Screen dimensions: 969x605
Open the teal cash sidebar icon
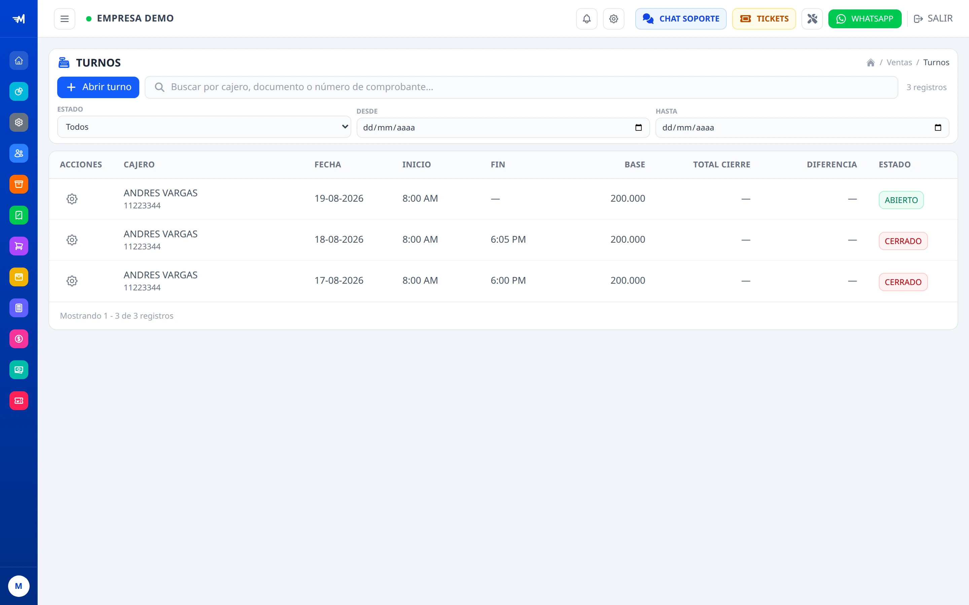[19, 370]
